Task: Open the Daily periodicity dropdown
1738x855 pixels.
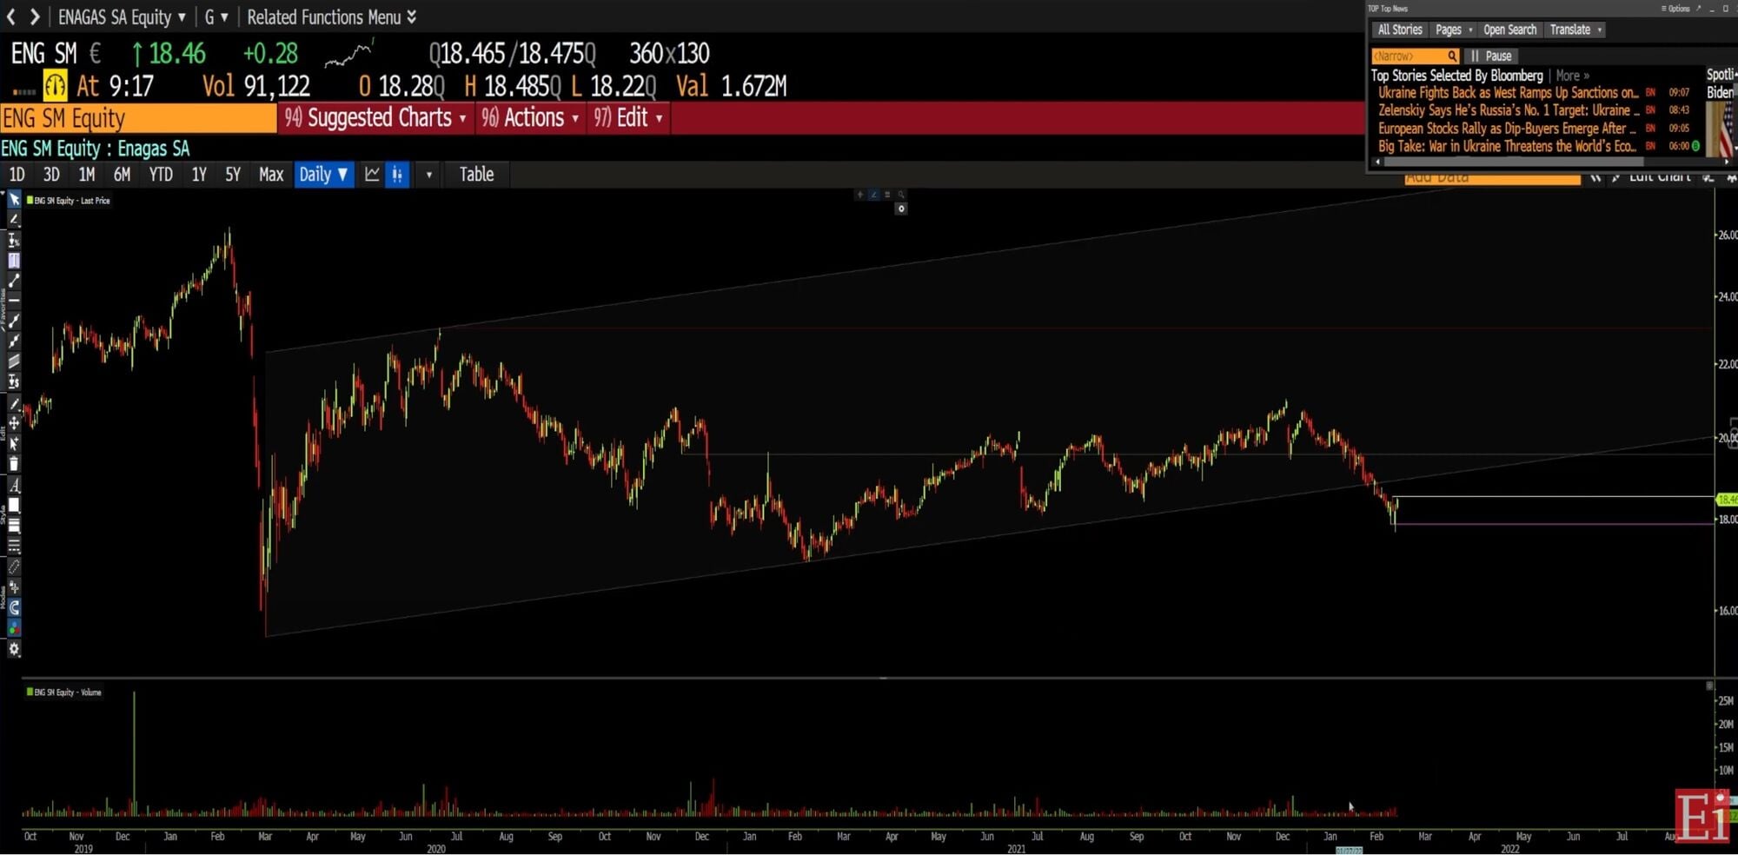Action: 323,175
